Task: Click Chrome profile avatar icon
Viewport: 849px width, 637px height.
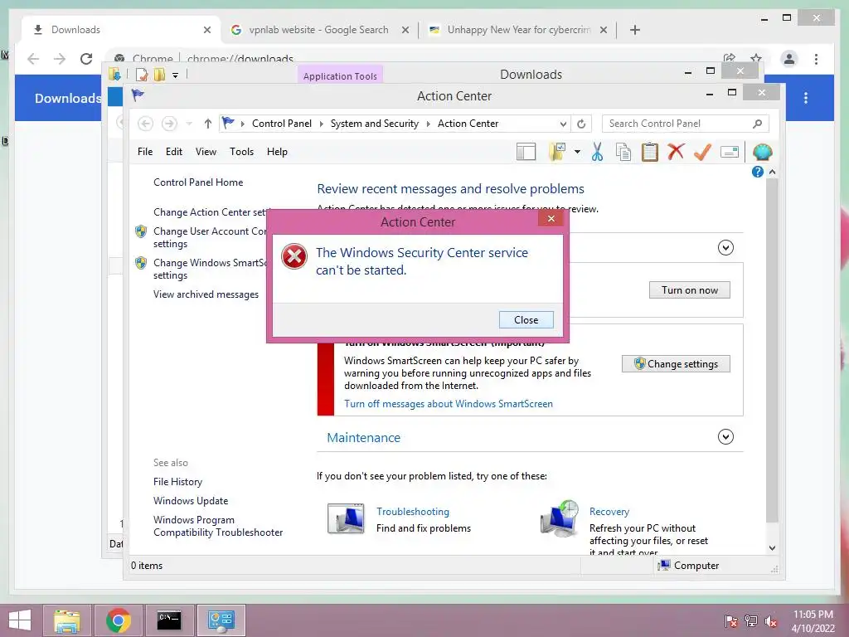Action: (x=789, y=59)
